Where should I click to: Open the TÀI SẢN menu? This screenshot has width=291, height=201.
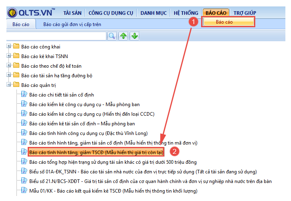[x=72, y=13]
